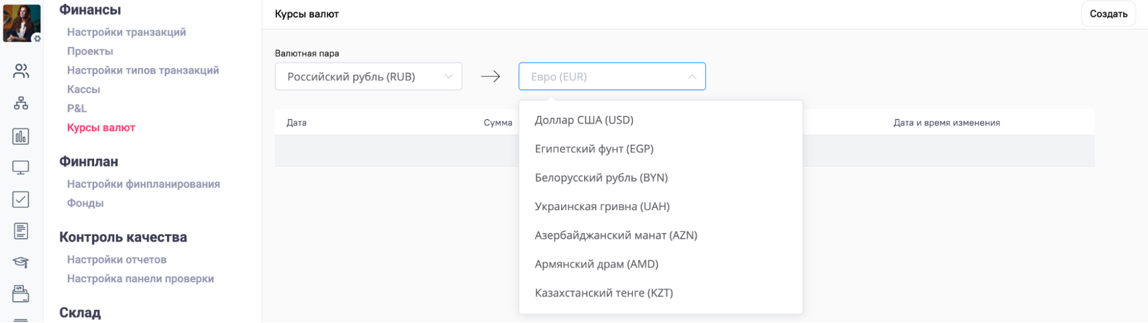Click the Создать button
The height and width of the screenshot is (323, 1148).
1108,14
